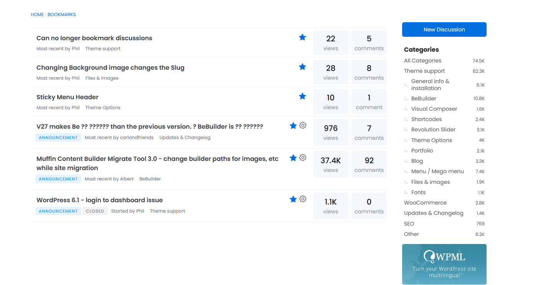Image resolution: width=533 pixels, height=285 pixels.
Task: Open gear options for WordPress 6.1 discussion
Action: [x=303, y=199]
